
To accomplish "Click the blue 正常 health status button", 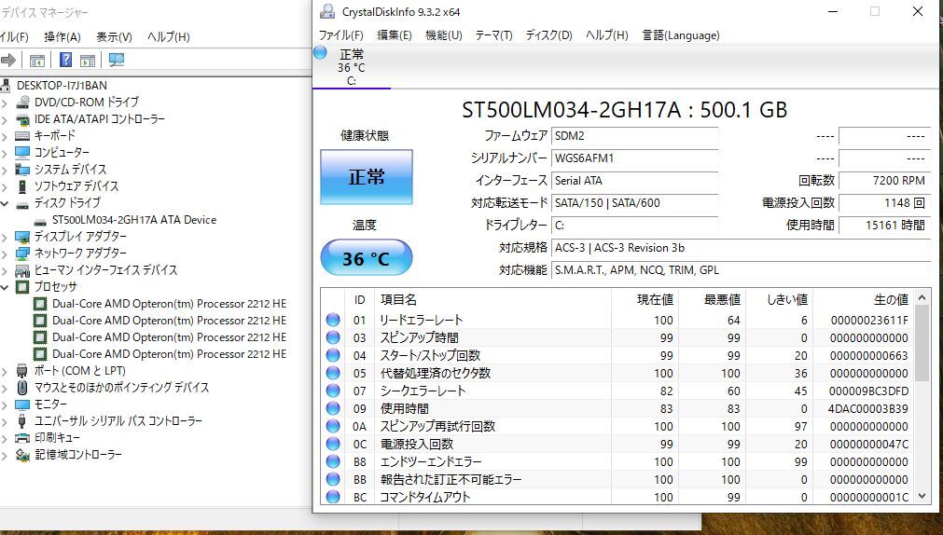I will tap(367, 177).
